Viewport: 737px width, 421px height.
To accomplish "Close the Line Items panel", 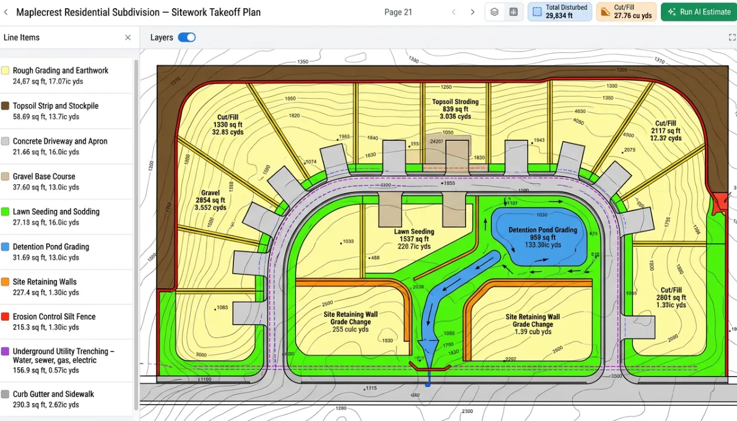I will click(128, 37).
